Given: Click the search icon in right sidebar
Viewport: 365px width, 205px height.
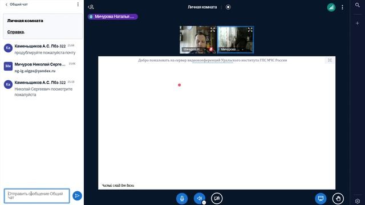Looking at the screenshot, I should pos(358,5).
